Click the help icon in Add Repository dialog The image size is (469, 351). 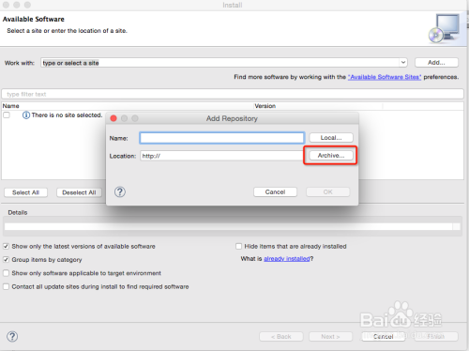[x=120, y=191]
